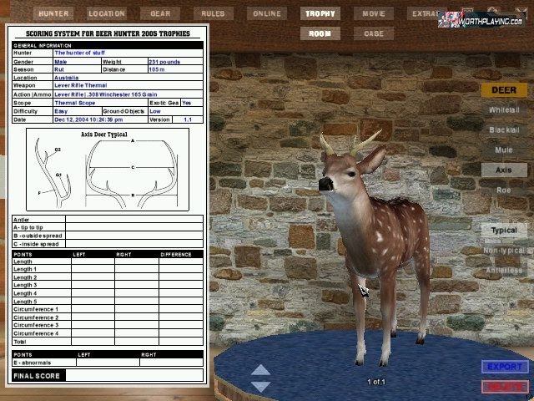Switch to Case view
534x401 pixels.
[x=373, y=33]
